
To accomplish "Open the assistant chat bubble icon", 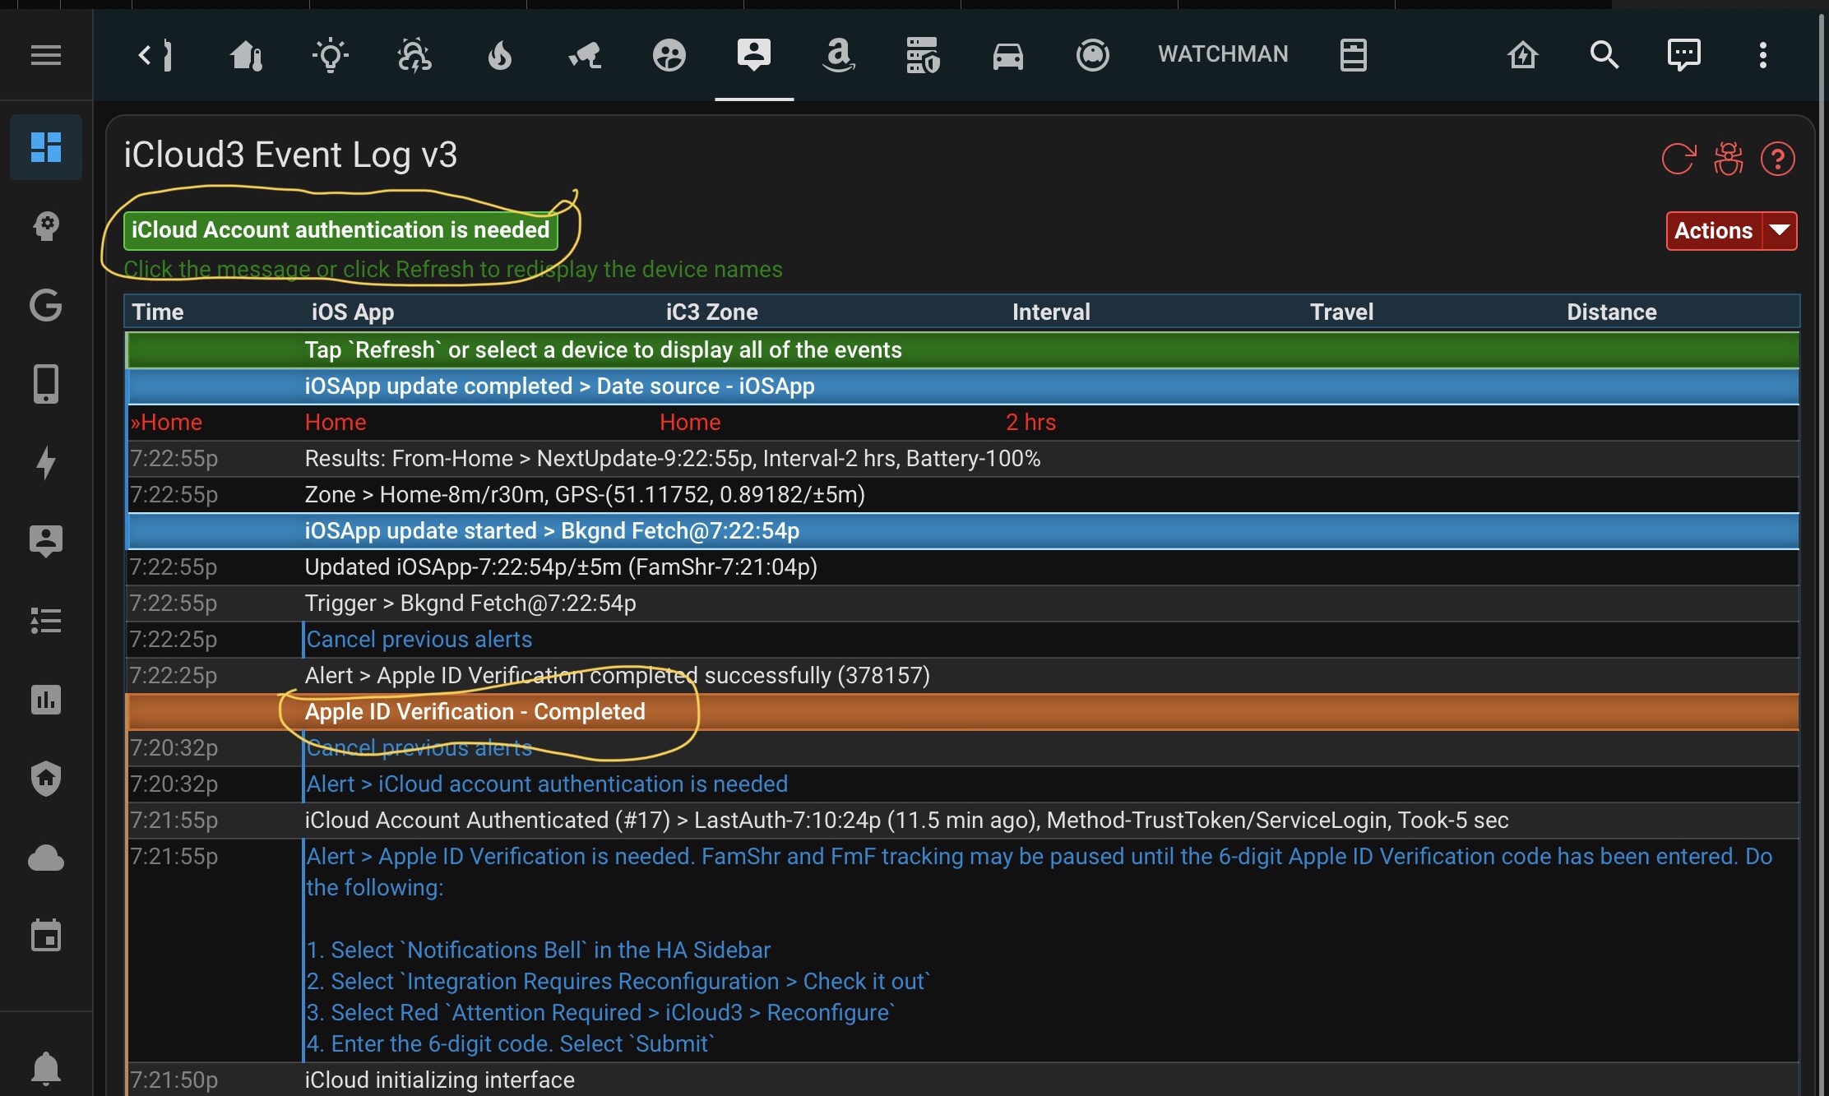I will [x=1683, y=55].
